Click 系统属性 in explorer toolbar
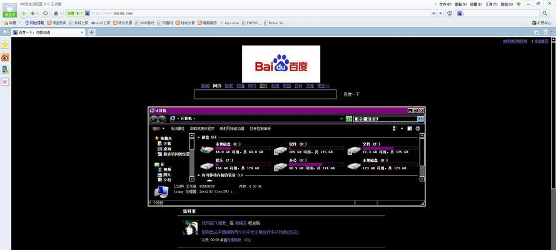Viewport: 556px width, 250px height. pos(177,129)
